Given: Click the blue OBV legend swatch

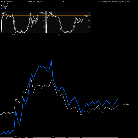Looking at the screenshot, I should [x=2, y=8].
